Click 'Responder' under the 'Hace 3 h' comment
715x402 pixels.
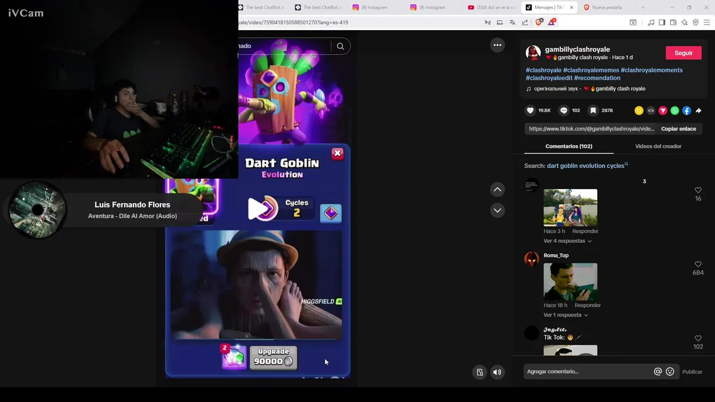(585, 231)
